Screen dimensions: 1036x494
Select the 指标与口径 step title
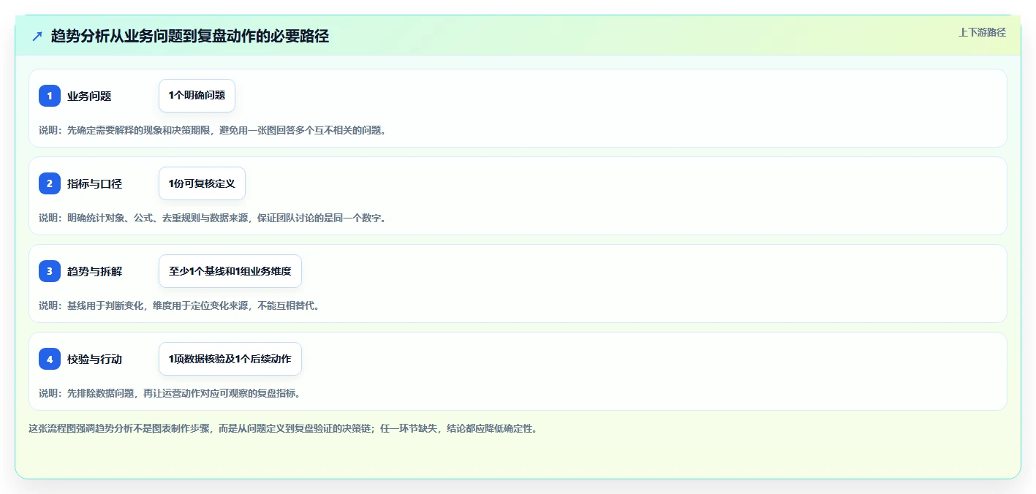(94, 183)
